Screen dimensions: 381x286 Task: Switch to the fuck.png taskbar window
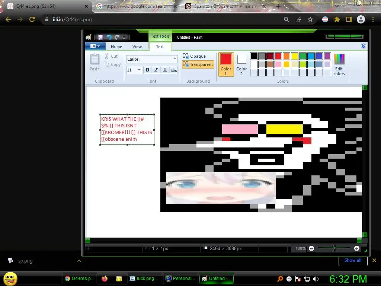pos(144,279)
